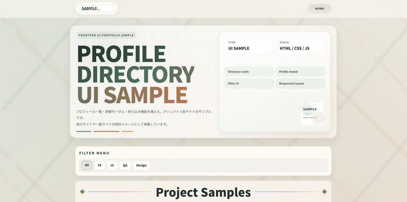This screenshot has height=202, width=407.
Task: Click the HOME navigation button
Action: pos(319,8)
